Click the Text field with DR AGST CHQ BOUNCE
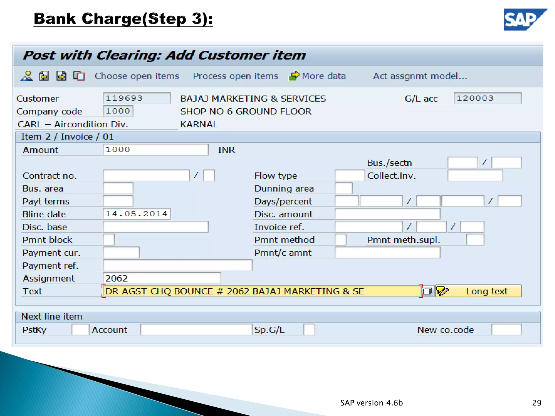The width and height of the screenshot is (555, 416). [x=262, y=291]
